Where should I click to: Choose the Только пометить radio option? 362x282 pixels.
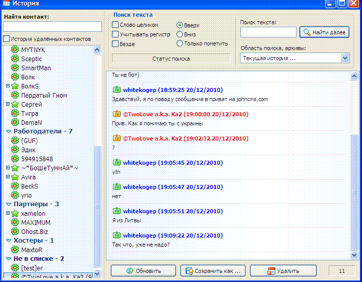tap(179, 43)
